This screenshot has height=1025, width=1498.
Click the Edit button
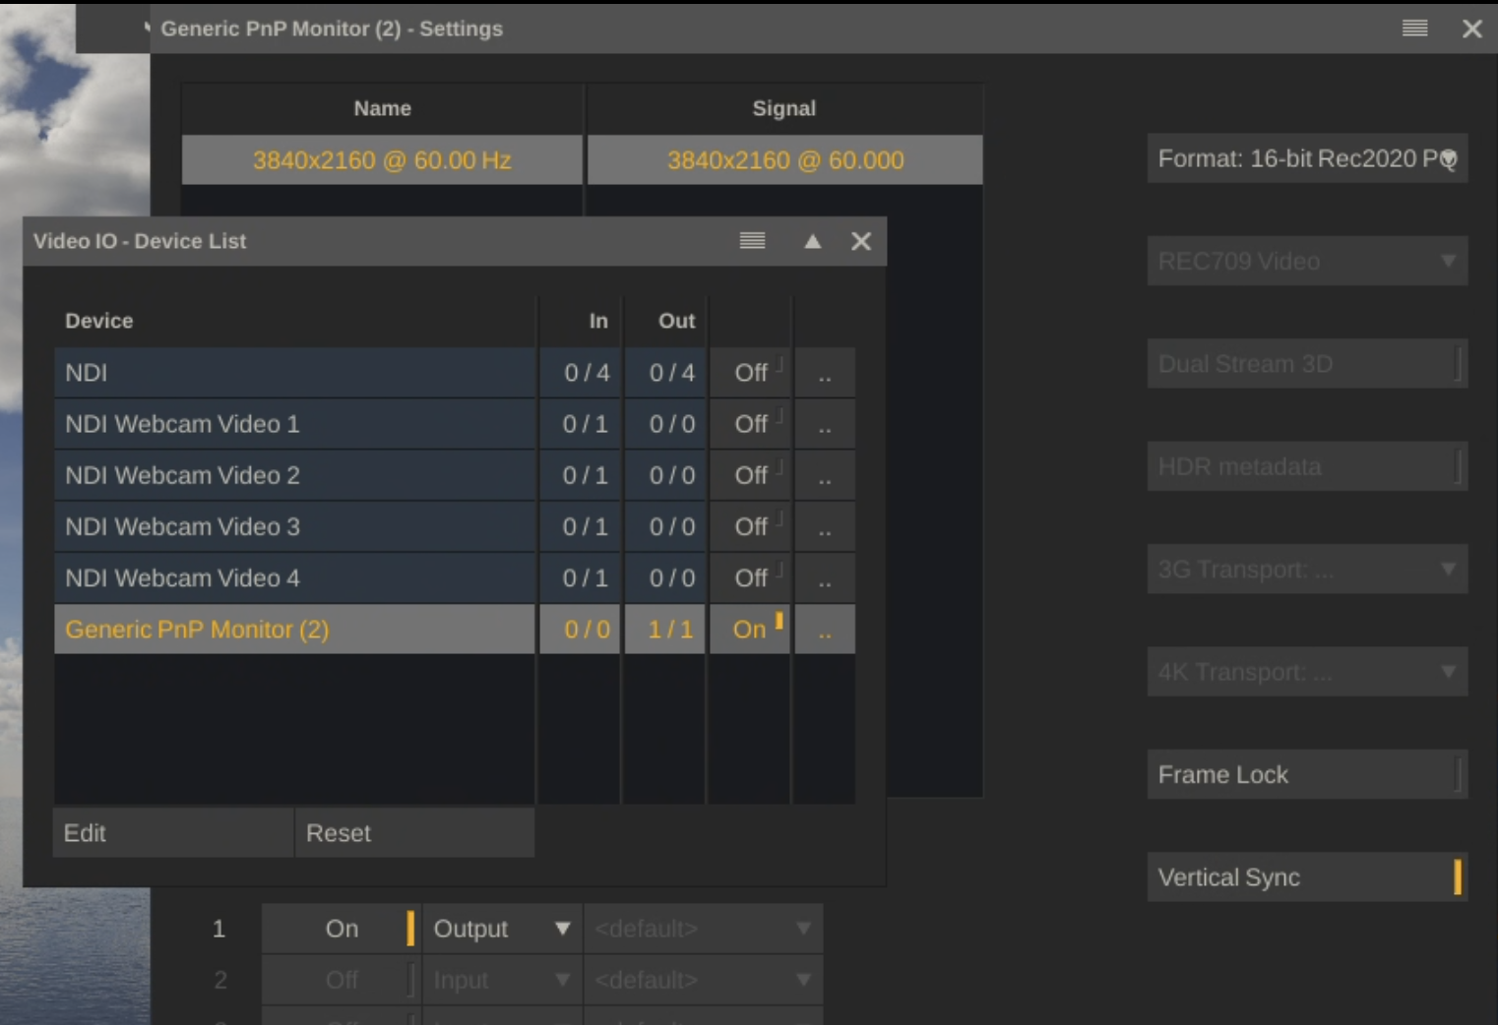point(172,833)
